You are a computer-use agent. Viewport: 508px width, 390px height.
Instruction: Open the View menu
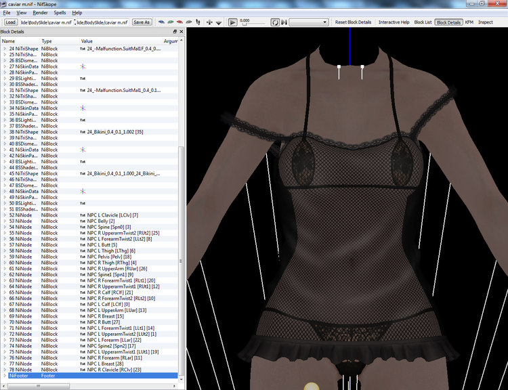click(22, 13)
